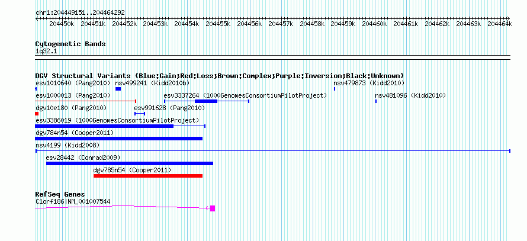Click the 204458k ruler tick label
The image size is (527, 241).
click(311, 24)
